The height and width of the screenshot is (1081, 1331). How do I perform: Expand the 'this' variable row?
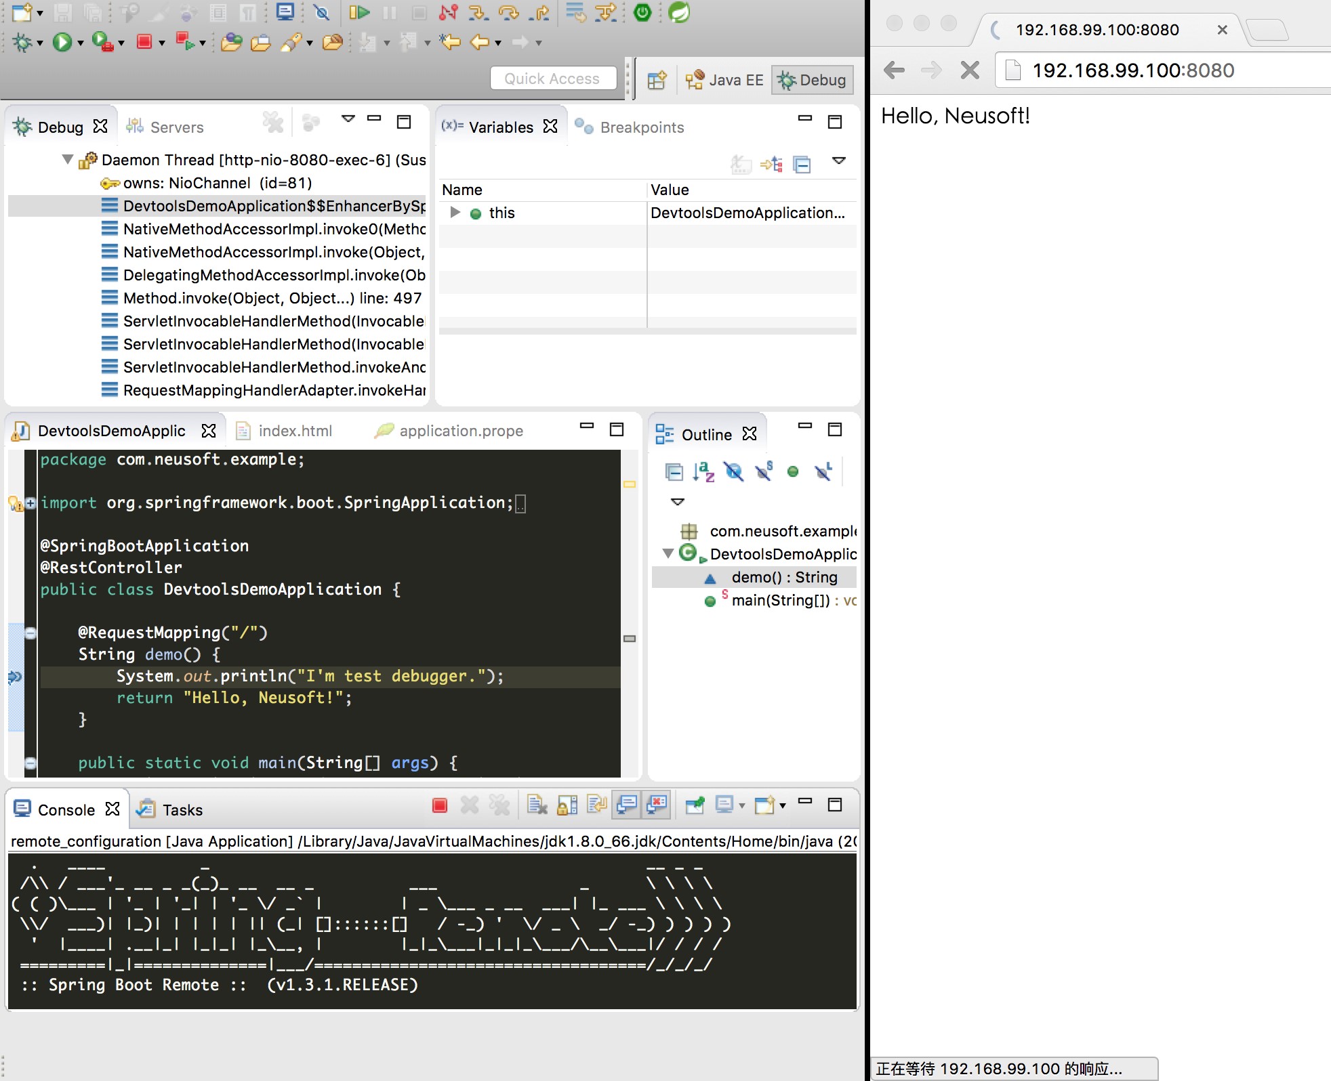pos(455,213)
